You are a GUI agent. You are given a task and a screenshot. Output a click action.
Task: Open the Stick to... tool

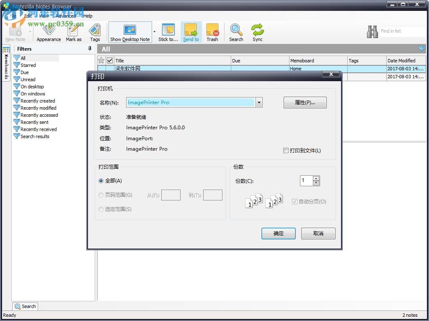(x=168, y=31)
